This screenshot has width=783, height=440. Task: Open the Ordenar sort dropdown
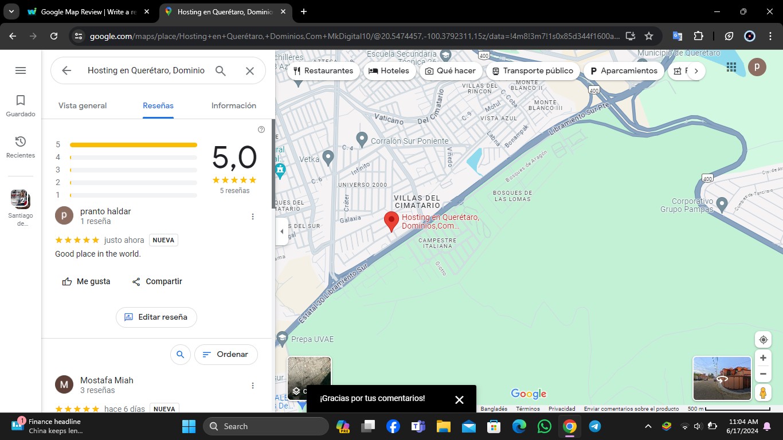pos(226,355)
